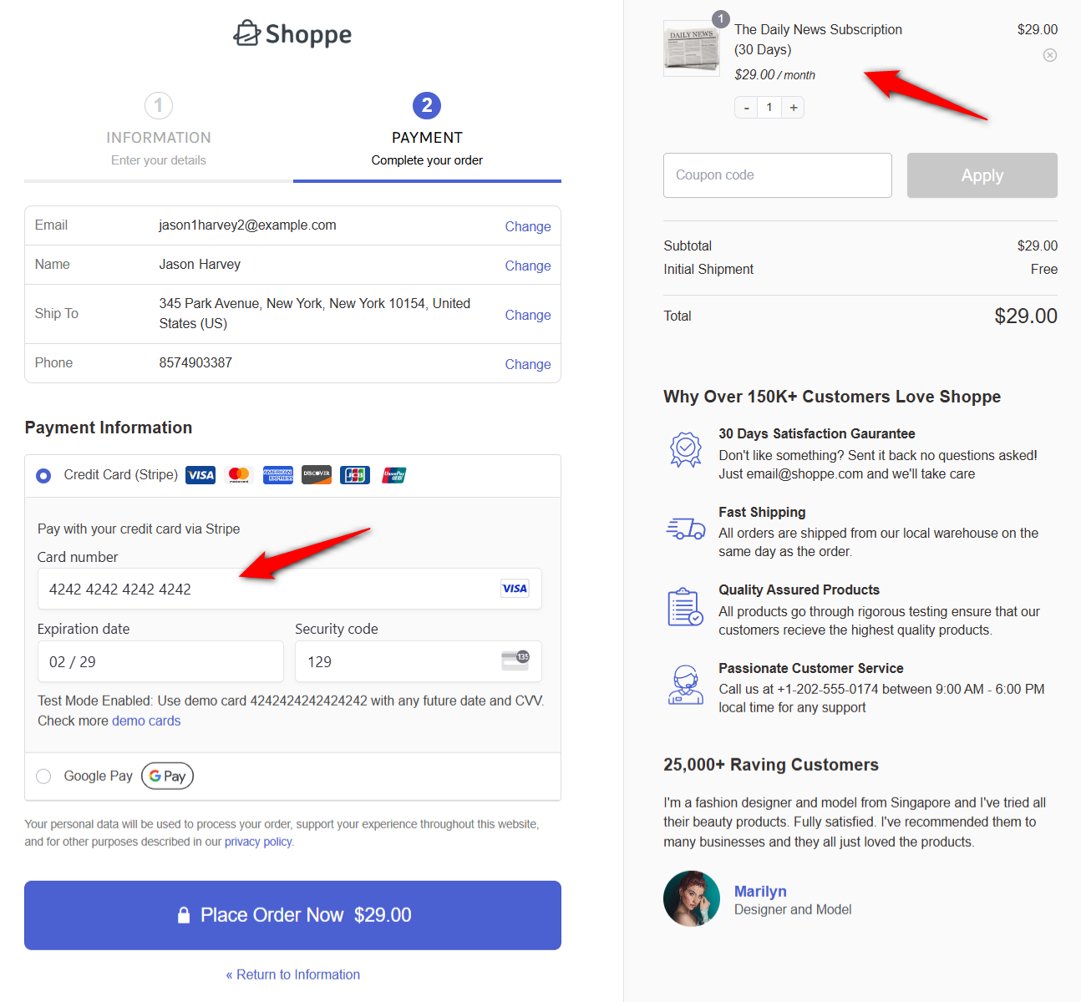This screenshot has height=1002, width=1081.
Task: Click the Fast Shipping truck icon
Action: (686, 529)
